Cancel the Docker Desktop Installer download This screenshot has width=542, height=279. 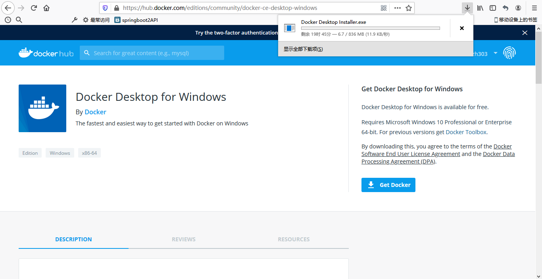(462, 28)
